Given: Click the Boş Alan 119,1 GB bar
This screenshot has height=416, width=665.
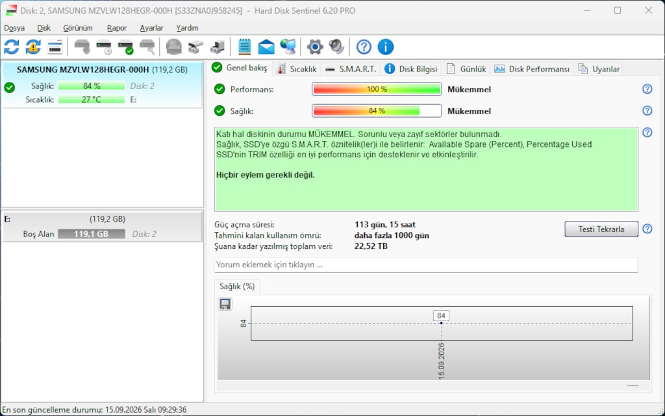Looking at the screenshot, I should 91,234.
